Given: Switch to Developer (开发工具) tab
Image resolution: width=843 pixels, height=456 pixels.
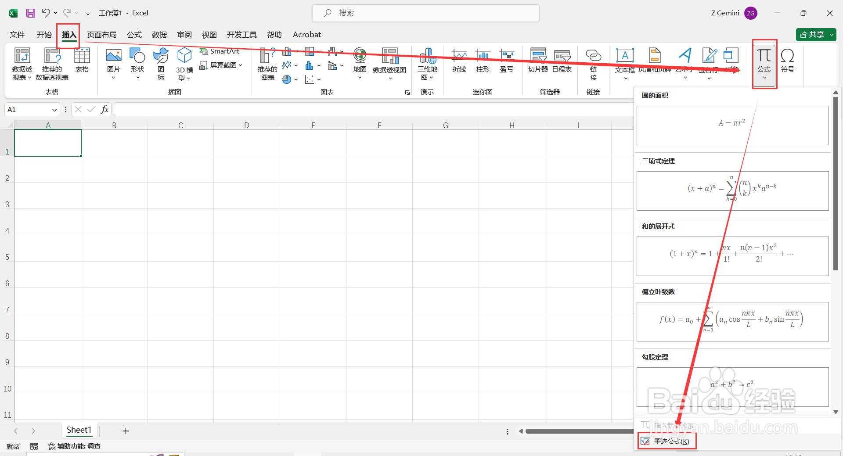Looking at the screenshot, I should coord(241,35).
